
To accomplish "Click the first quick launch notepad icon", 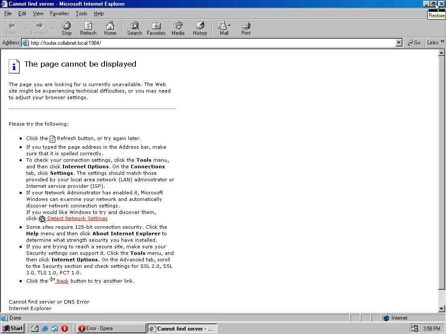I will 35,328.
